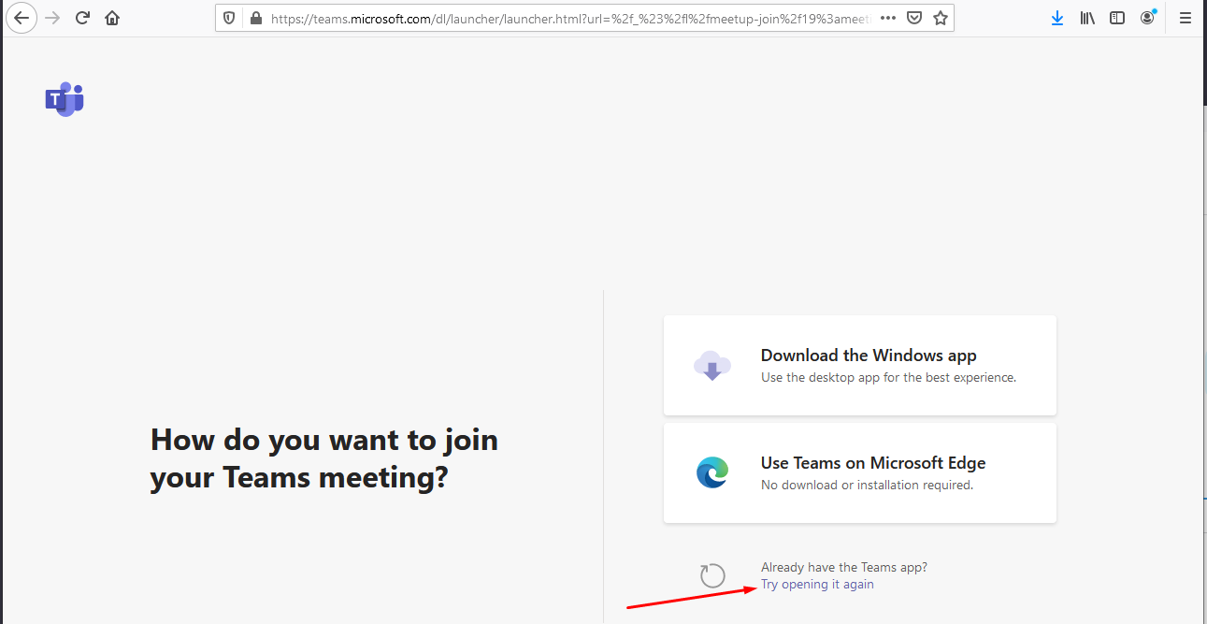Viewport: 1207px width, 624px height.
Task: Select the download cloud icon on the Windows app card
Action: tap(712, 365)
